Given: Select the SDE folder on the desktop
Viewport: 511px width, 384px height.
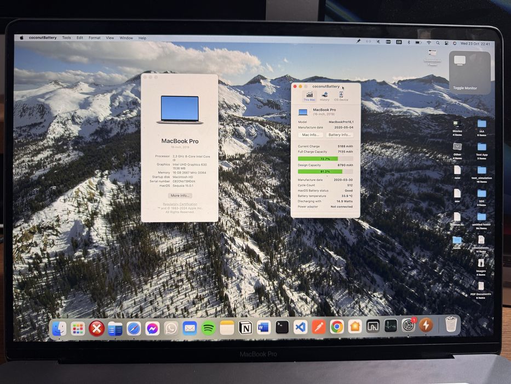Looking at the screenshot, I should pyautogui.click(x=481, y=197).
